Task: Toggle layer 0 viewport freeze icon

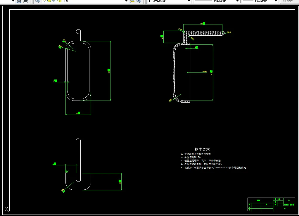Action: 54,1
